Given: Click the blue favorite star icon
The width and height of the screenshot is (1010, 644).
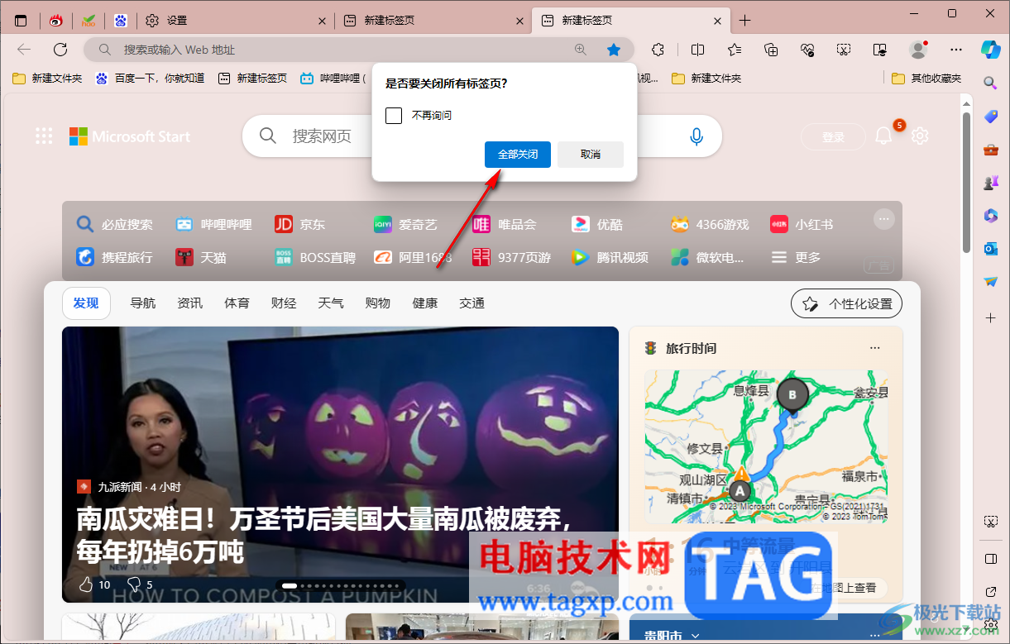Looking at the screenshot, I should (614, 50).
